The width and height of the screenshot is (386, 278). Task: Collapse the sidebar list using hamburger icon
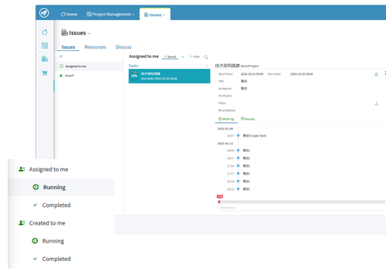[61, 56]
